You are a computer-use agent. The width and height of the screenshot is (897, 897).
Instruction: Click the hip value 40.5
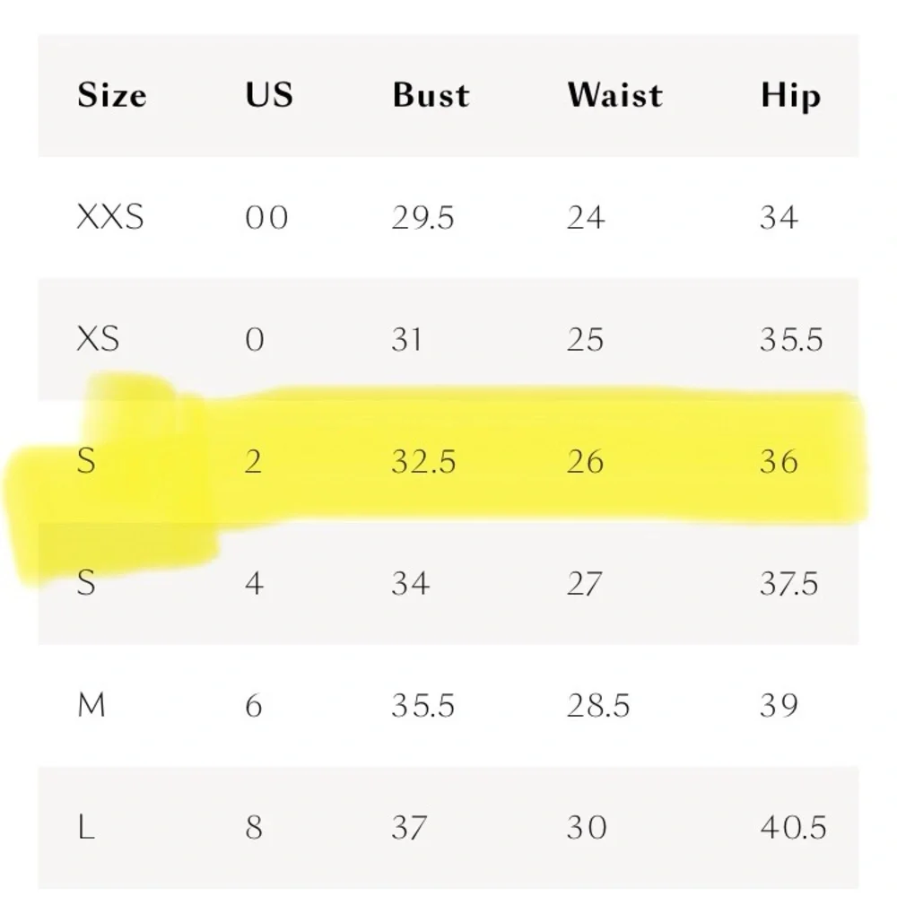(794, 828)
